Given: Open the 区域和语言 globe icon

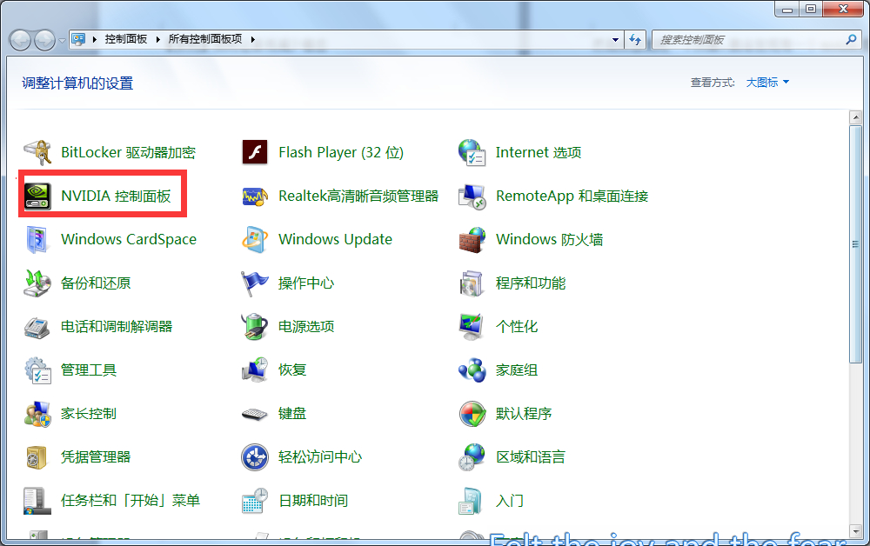Looking at the screenshot, I should (472, 456).
